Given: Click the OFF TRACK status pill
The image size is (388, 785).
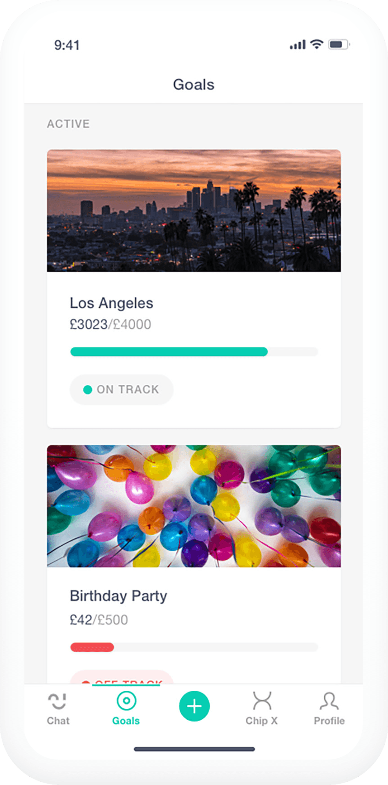Looking at the screenshot, I should pyautogui.click(x=122, y=678).
